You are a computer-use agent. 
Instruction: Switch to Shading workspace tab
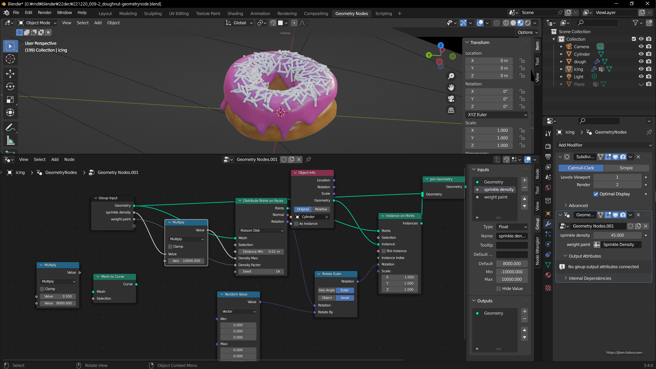pos(235,13)
